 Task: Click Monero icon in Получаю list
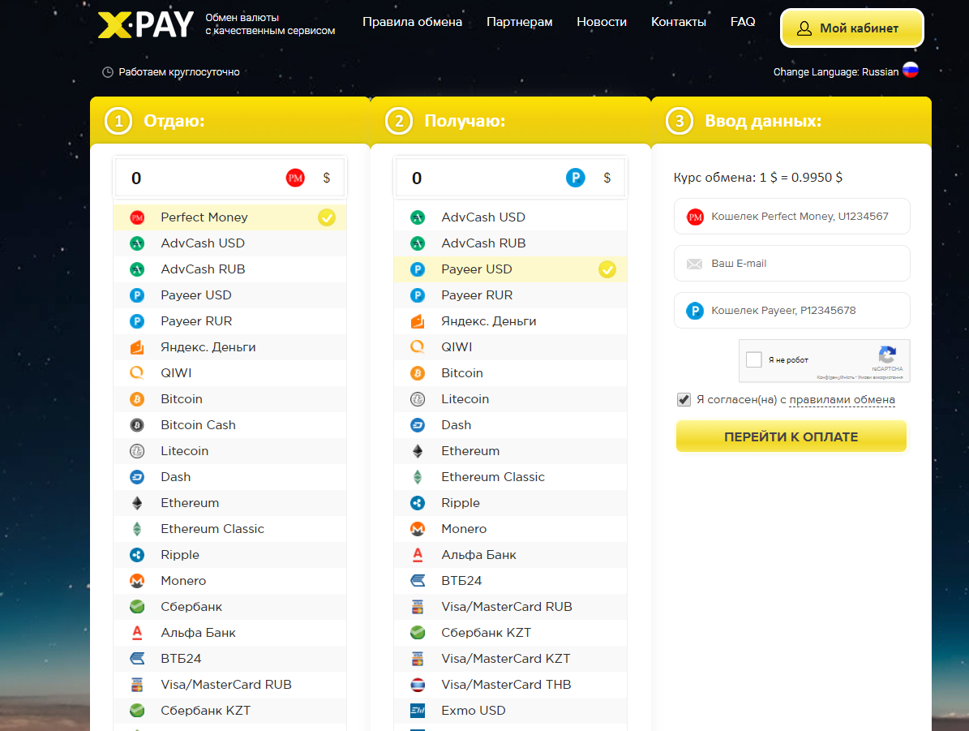pyautogui.click(x=418, y=530)
